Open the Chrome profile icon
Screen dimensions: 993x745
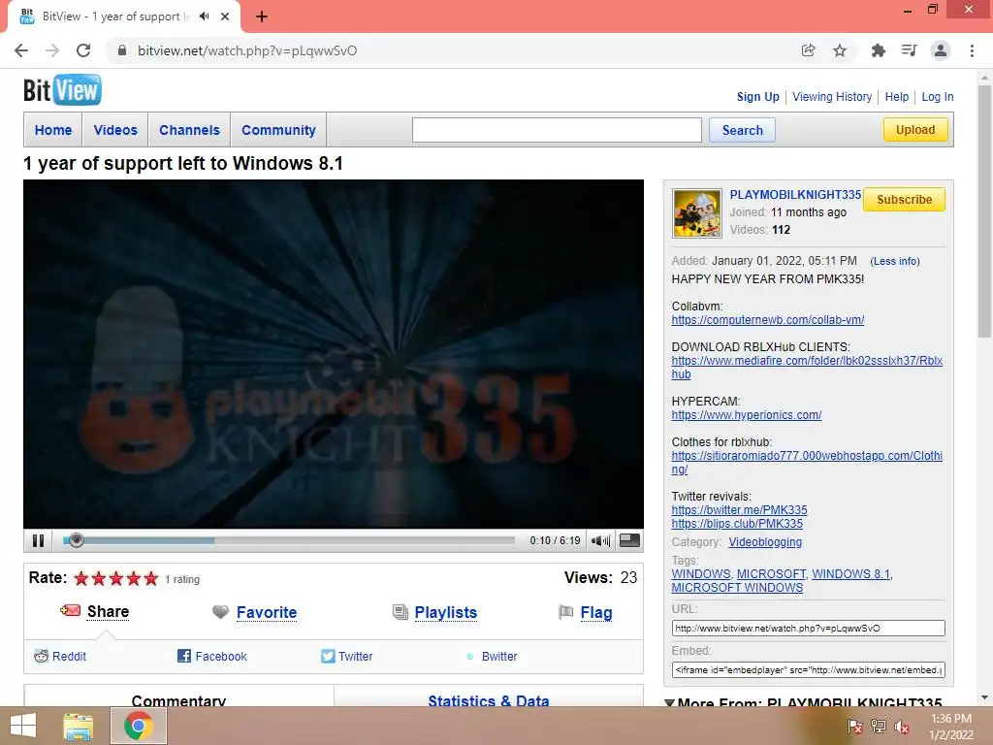click(941, 50)
